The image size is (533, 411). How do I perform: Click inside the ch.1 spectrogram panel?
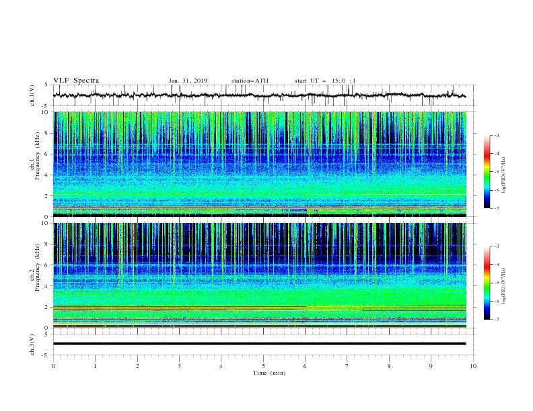click(259, 164)
